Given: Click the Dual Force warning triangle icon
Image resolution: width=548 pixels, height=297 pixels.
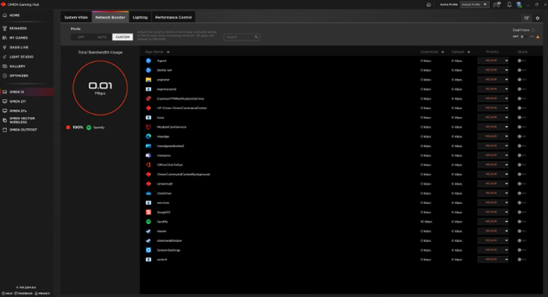Looking at the screenshot, I should tap(538, 36).
